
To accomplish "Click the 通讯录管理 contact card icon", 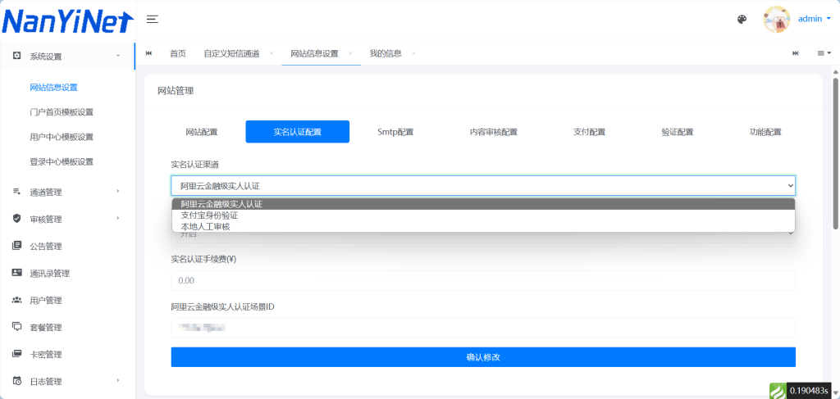I will 16,273.
